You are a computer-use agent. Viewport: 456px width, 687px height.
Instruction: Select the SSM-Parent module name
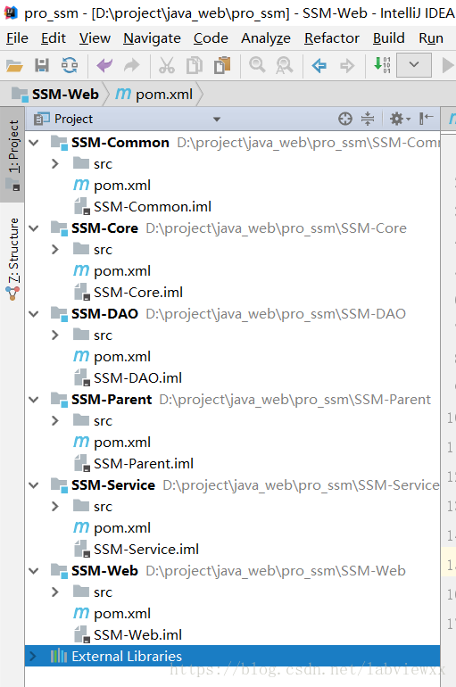coord(112,400)
